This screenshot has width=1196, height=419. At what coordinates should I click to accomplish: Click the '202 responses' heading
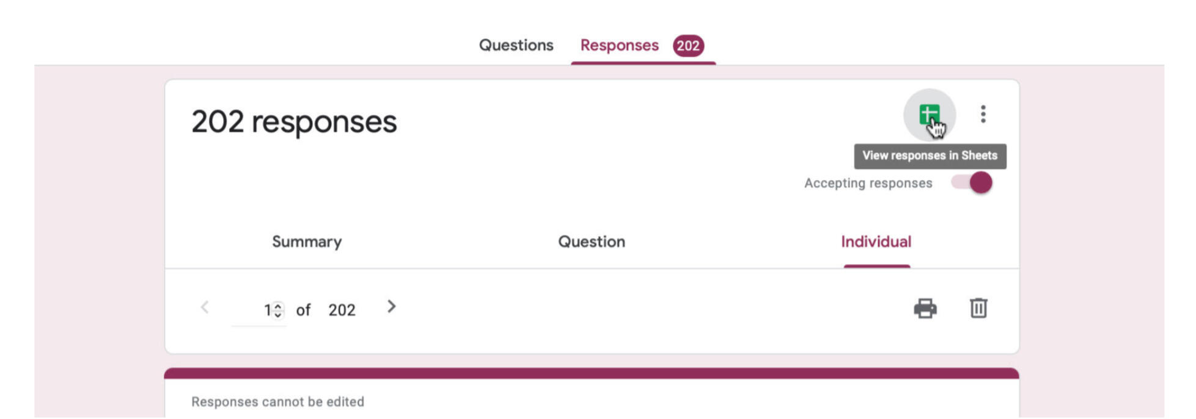coord(294,121)
